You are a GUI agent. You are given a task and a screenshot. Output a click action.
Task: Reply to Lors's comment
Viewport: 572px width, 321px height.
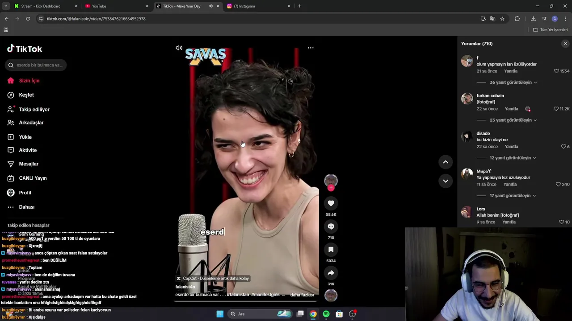coord(509,222)
